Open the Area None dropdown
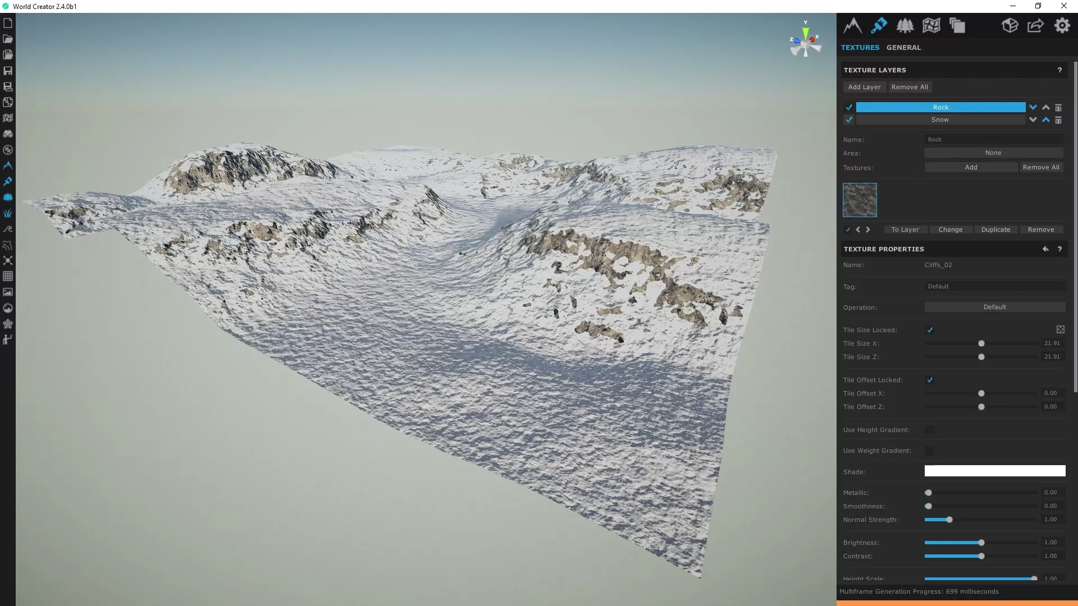The width and height of the screenshot is (1078, 606). [x=993, y=153]
